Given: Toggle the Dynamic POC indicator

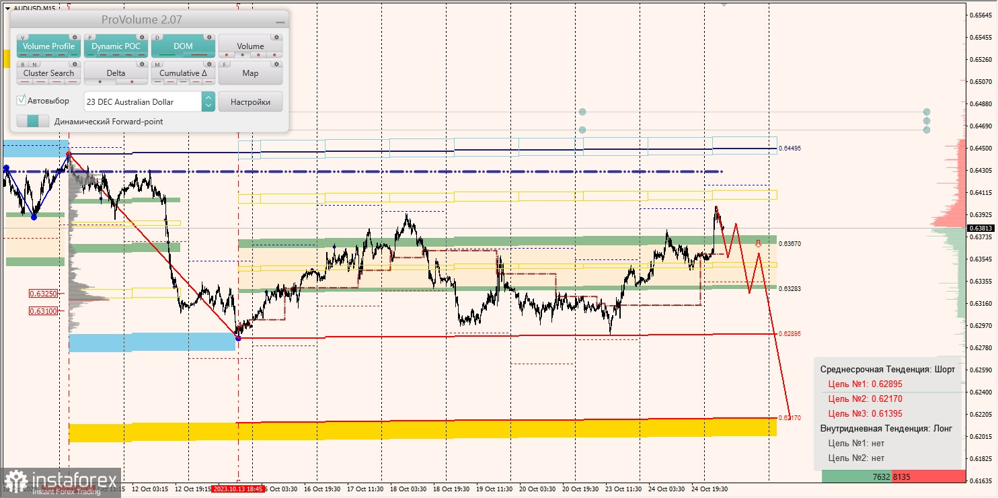Looking at the screenshot, I should click(x=116, y=46).
